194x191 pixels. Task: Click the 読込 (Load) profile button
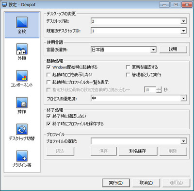tap(60, 151)
